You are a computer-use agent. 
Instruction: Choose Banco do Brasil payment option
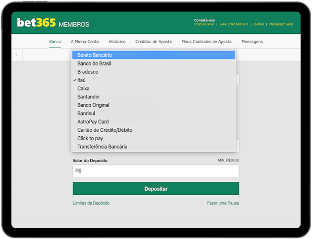point(95,63)
